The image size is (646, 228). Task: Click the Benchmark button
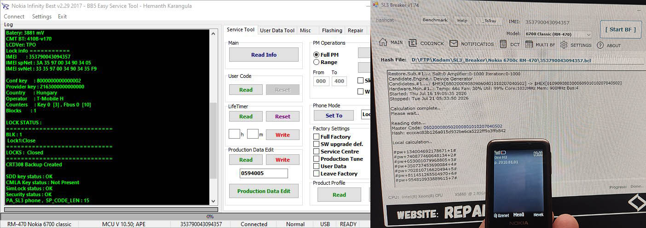pyautogui.click(x=435, y=20)
